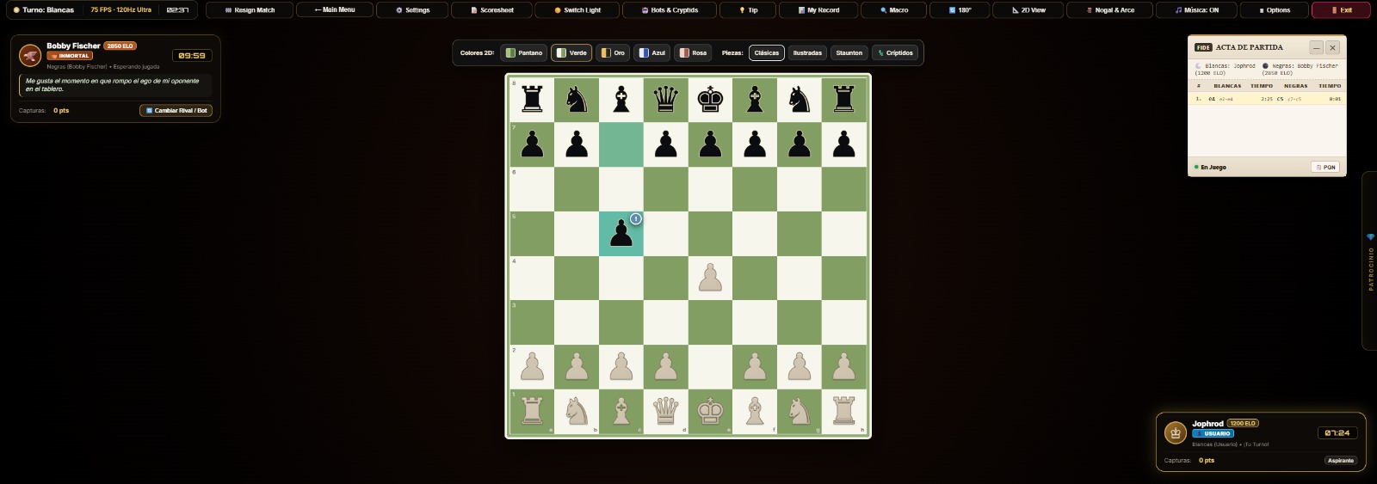Click the black queen on d8
Screen dimensions: 1377x484
point(665,100)
